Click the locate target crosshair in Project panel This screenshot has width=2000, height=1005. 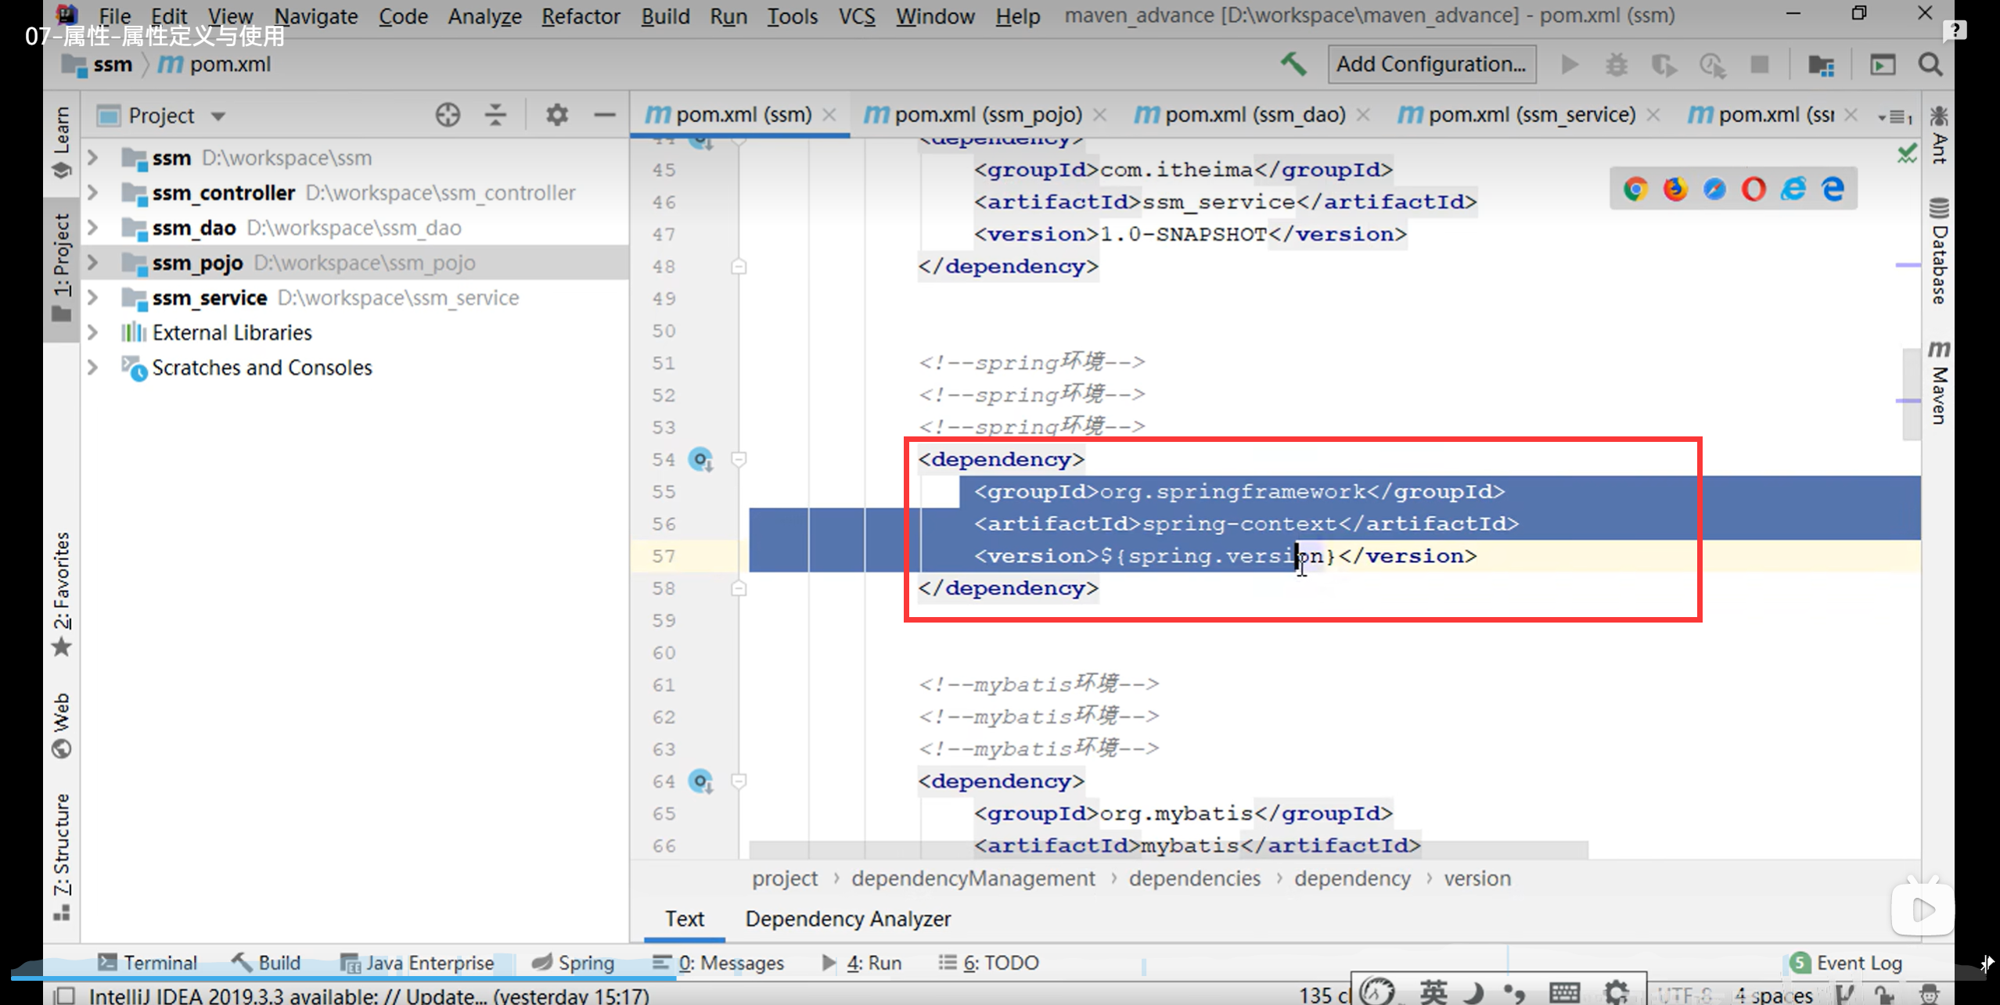click(448, 116)
